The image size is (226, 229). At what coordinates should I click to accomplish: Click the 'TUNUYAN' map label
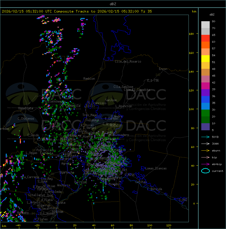[x=58, y=212]
